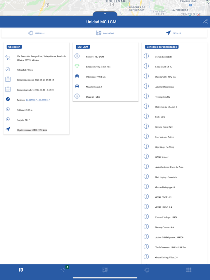This screenshot has height=280, width=210.
Task: Click the info icon beside Señal GSM
Action: click(146, 66)
